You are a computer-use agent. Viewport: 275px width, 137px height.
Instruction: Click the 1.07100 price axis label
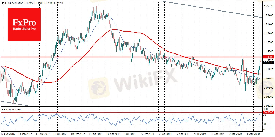[x=268, y=88]
